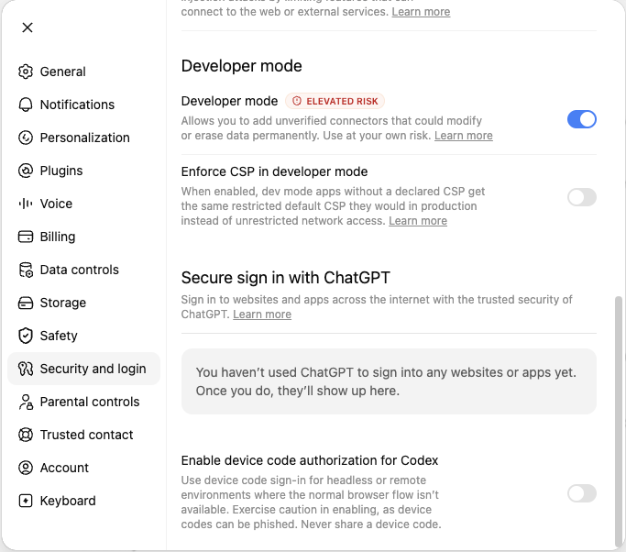The image size is (626, 552).
Task: Follow Learn more link for Secure sign in
Action: (x=262, y=315)
